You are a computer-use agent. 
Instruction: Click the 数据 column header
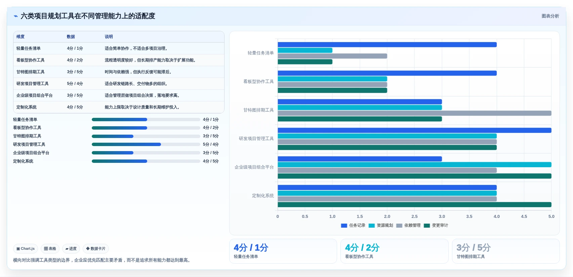[71, 37]
